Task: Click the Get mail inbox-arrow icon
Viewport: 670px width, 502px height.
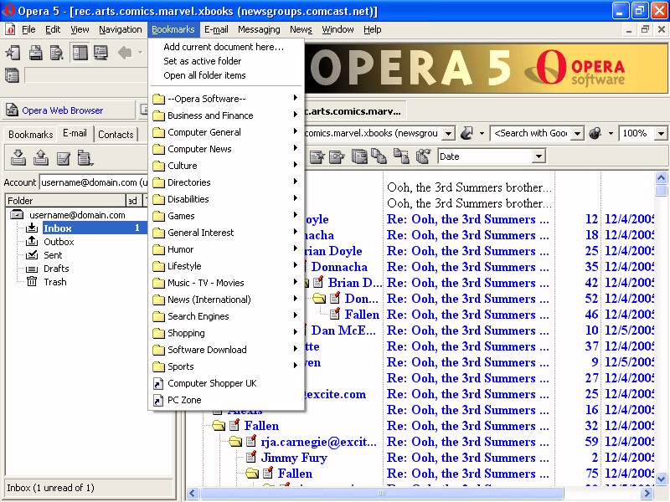Action: pos(18,157)
